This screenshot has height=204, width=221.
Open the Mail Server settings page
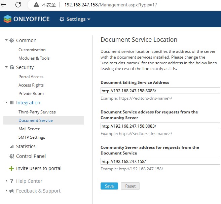(29, 129)
